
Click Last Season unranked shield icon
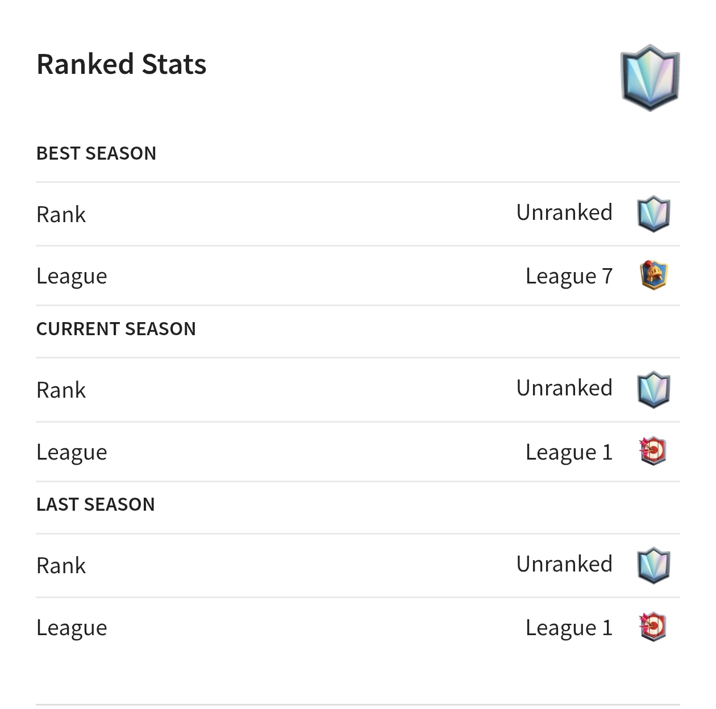[x=653, y=565]
